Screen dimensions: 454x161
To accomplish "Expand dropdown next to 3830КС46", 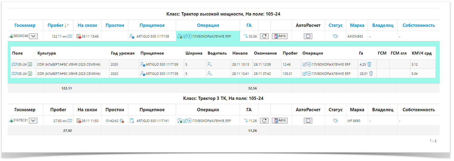I will (x=33, y=36).
